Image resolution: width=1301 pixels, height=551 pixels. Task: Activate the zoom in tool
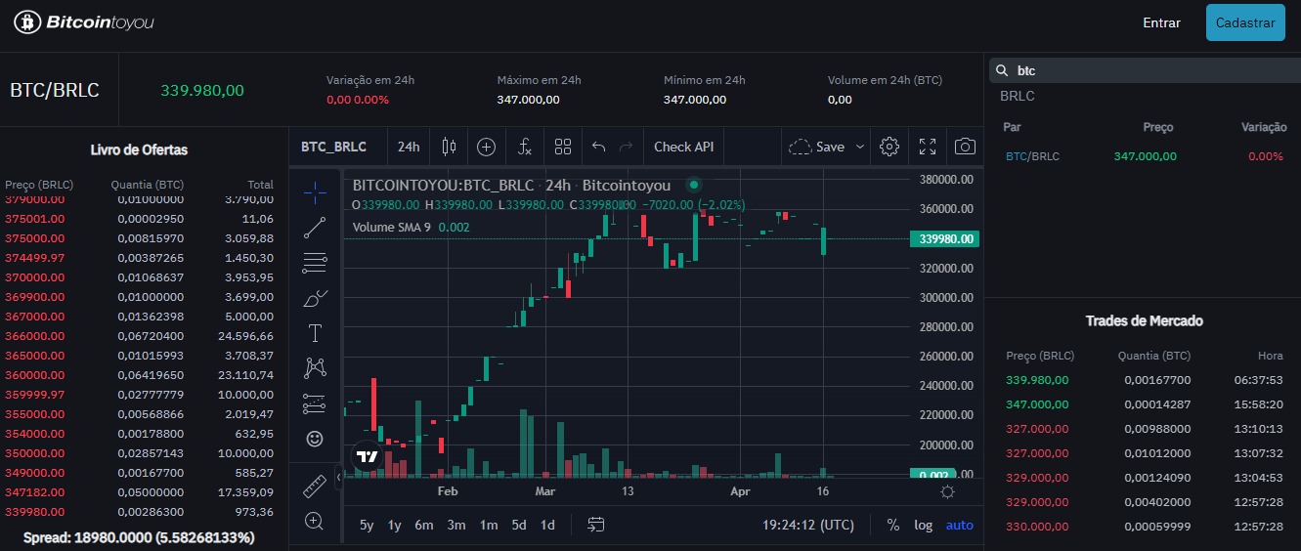(x=315, y=521)
